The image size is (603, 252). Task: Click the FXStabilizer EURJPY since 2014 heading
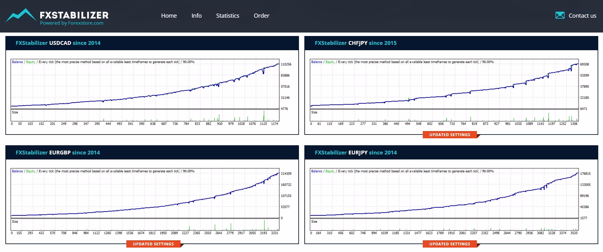pyautogui.click(x=356, y=153)
